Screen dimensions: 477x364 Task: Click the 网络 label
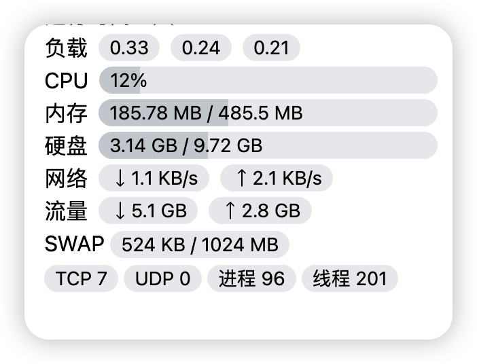coord(67,178)
